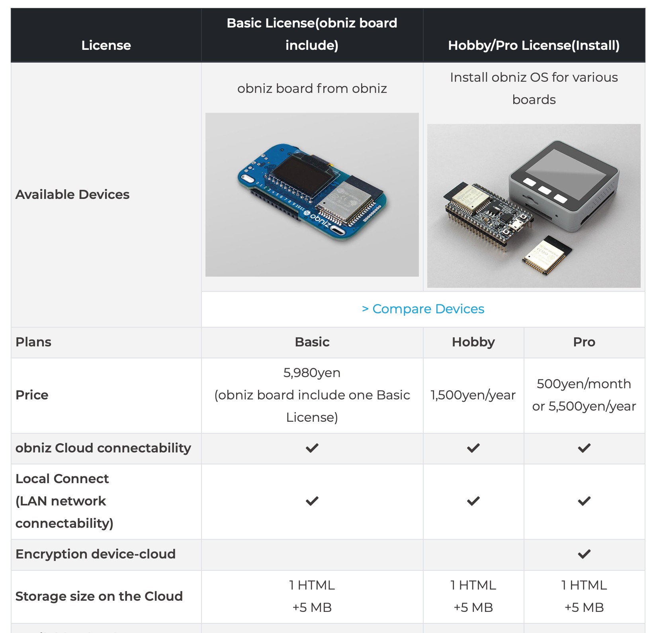657x633 pixels.
Task: Click the 1,500yen/year Hobby price
Action: [x=473, y=395]
